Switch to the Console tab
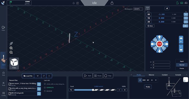189x99 pixels. click(178, 75)
